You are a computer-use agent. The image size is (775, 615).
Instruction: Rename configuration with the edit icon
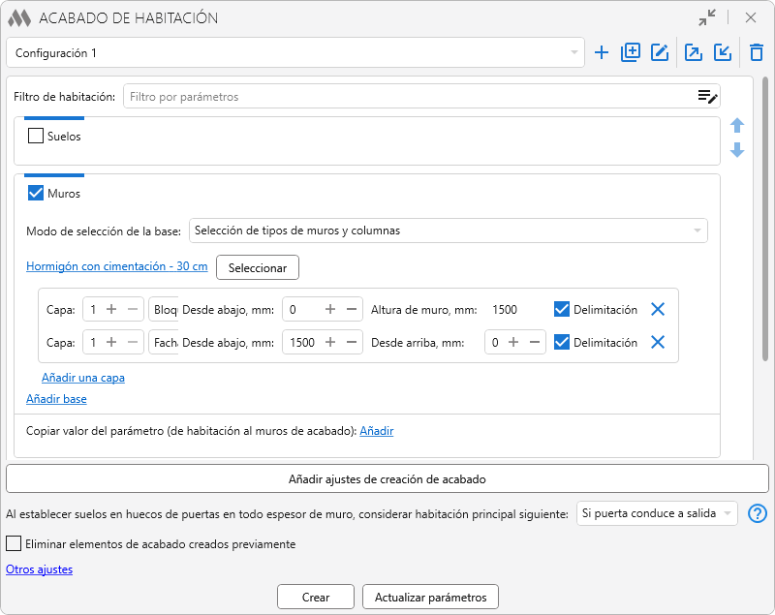click(x=660, y=53)
